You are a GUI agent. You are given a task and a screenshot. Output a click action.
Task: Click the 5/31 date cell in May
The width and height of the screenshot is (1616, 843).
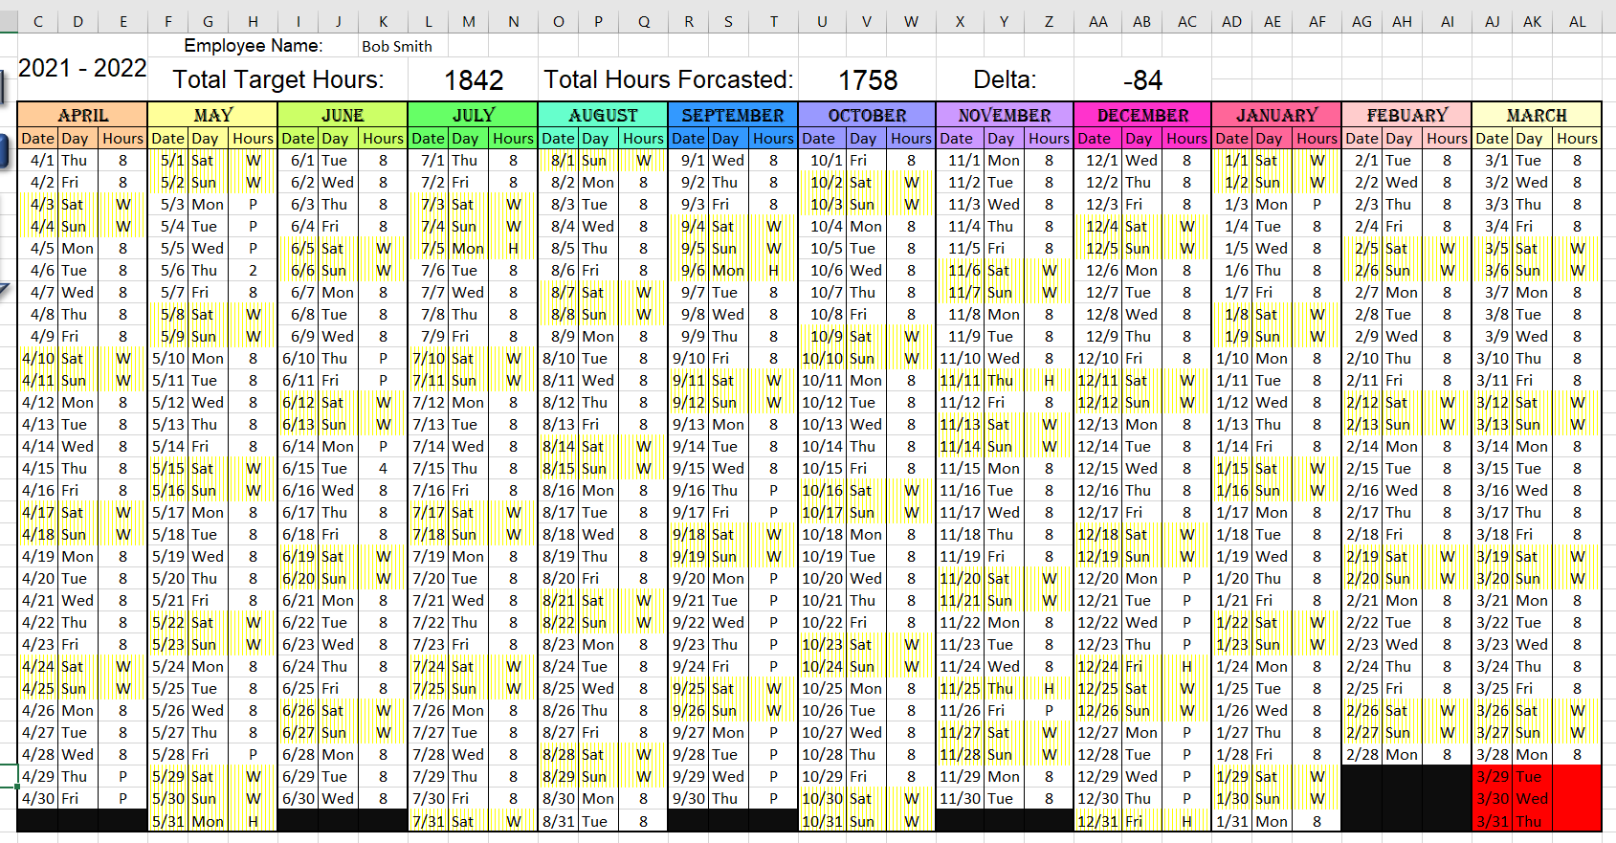pyautogui.click(x=167, y=820)
